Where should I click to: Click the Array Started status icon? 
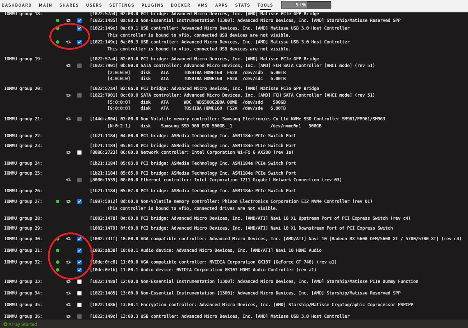[5, 324]
